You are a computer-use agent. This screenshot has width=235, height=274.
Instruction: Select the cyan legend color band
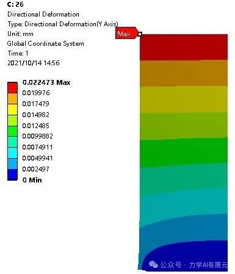[x=12, y=153]
